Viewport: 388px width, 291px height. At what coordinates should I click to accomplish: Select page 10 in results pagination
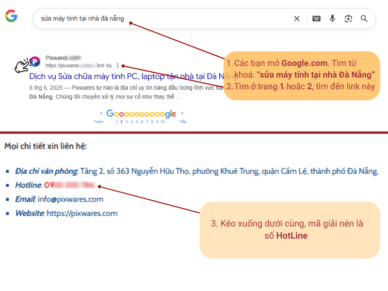coord(162,122)
